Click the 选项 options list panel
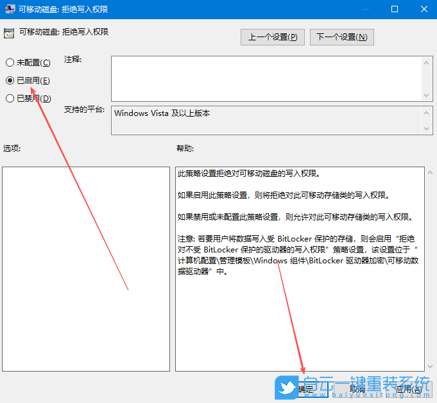Screen dimensions: 437x403 click(86, 269)
